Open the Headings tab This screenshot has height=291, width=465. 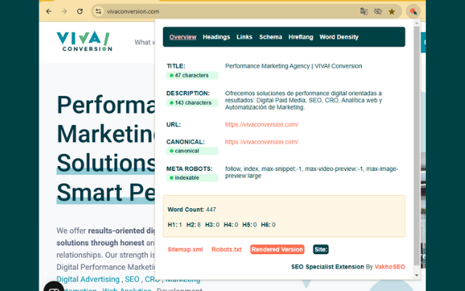pyautogui.click(x=217, y=37)
